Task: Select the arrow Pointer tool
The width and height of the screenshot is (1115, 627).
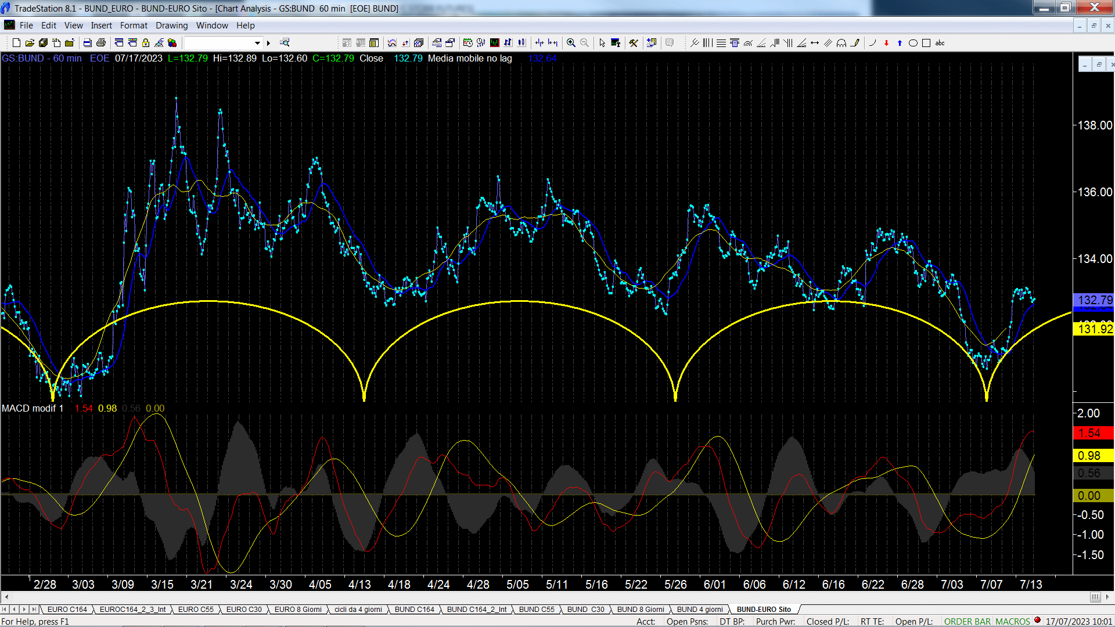Action: pos(602,42)
